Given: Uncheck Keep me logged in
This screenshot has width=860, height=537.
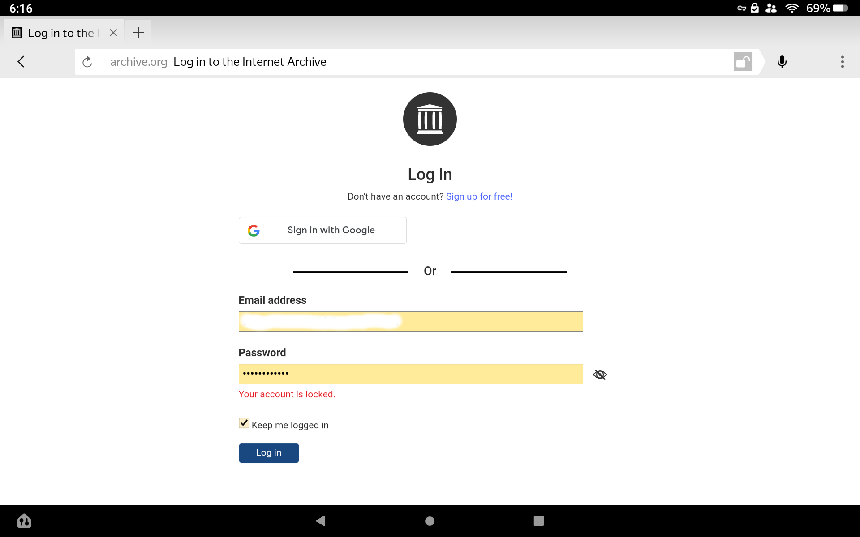Looking at the screenshot, I should (244, 423).
